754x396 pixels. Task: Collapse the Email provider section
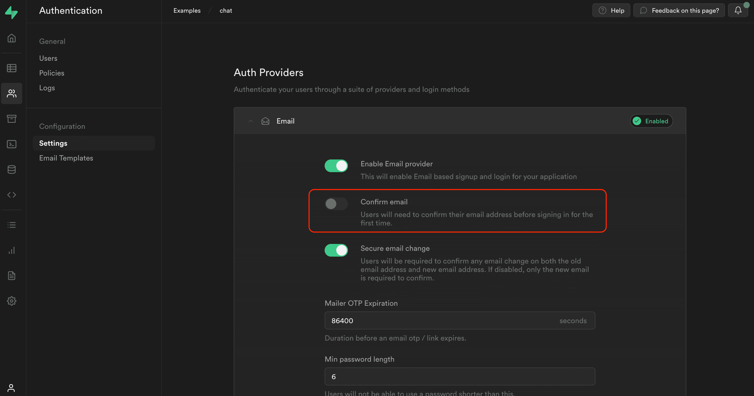pos(251,121)
